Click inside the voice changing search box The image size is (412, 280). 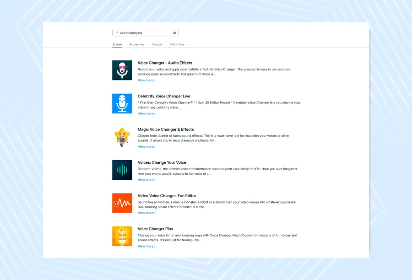point(144,33)
